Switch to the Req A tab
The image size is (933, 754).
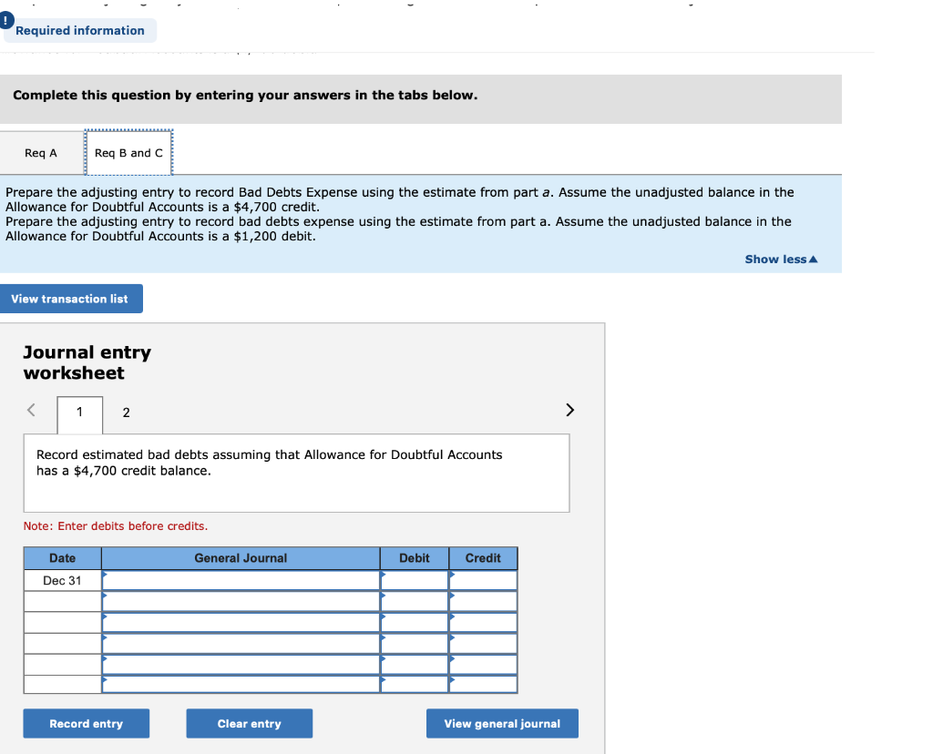coord(41,152)
